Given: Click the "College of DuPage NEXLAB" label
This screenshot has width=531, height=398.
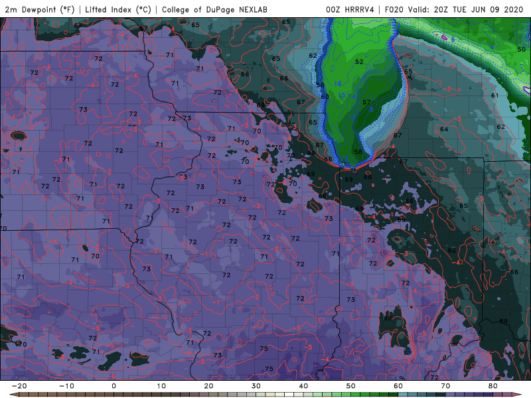Looking at the screenshot, I should 214,9.
